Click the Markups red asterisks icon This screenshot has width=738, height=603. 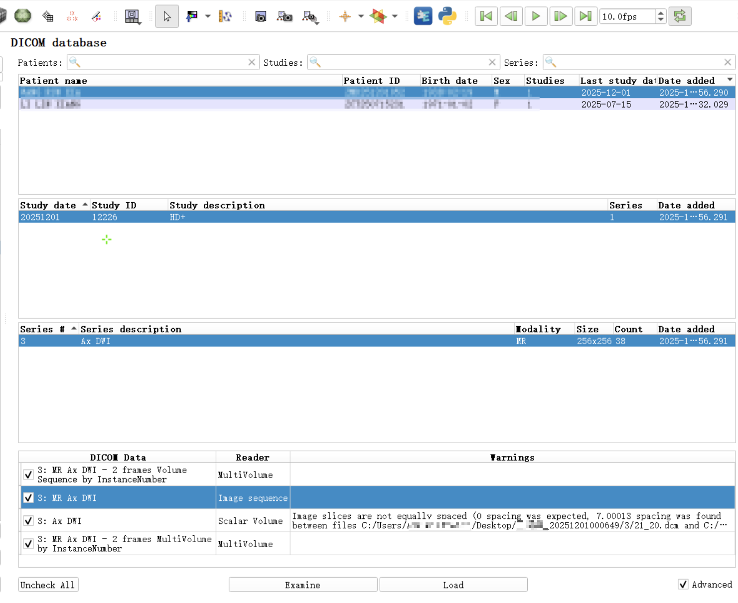72,16
